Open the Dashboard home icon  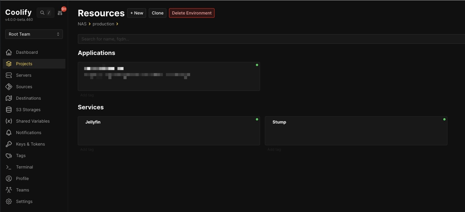pos(9,52)
